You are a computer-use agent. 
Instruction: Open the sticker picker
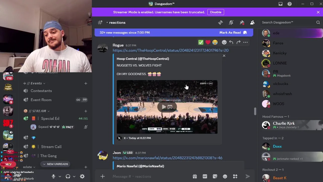coord(215,176)
